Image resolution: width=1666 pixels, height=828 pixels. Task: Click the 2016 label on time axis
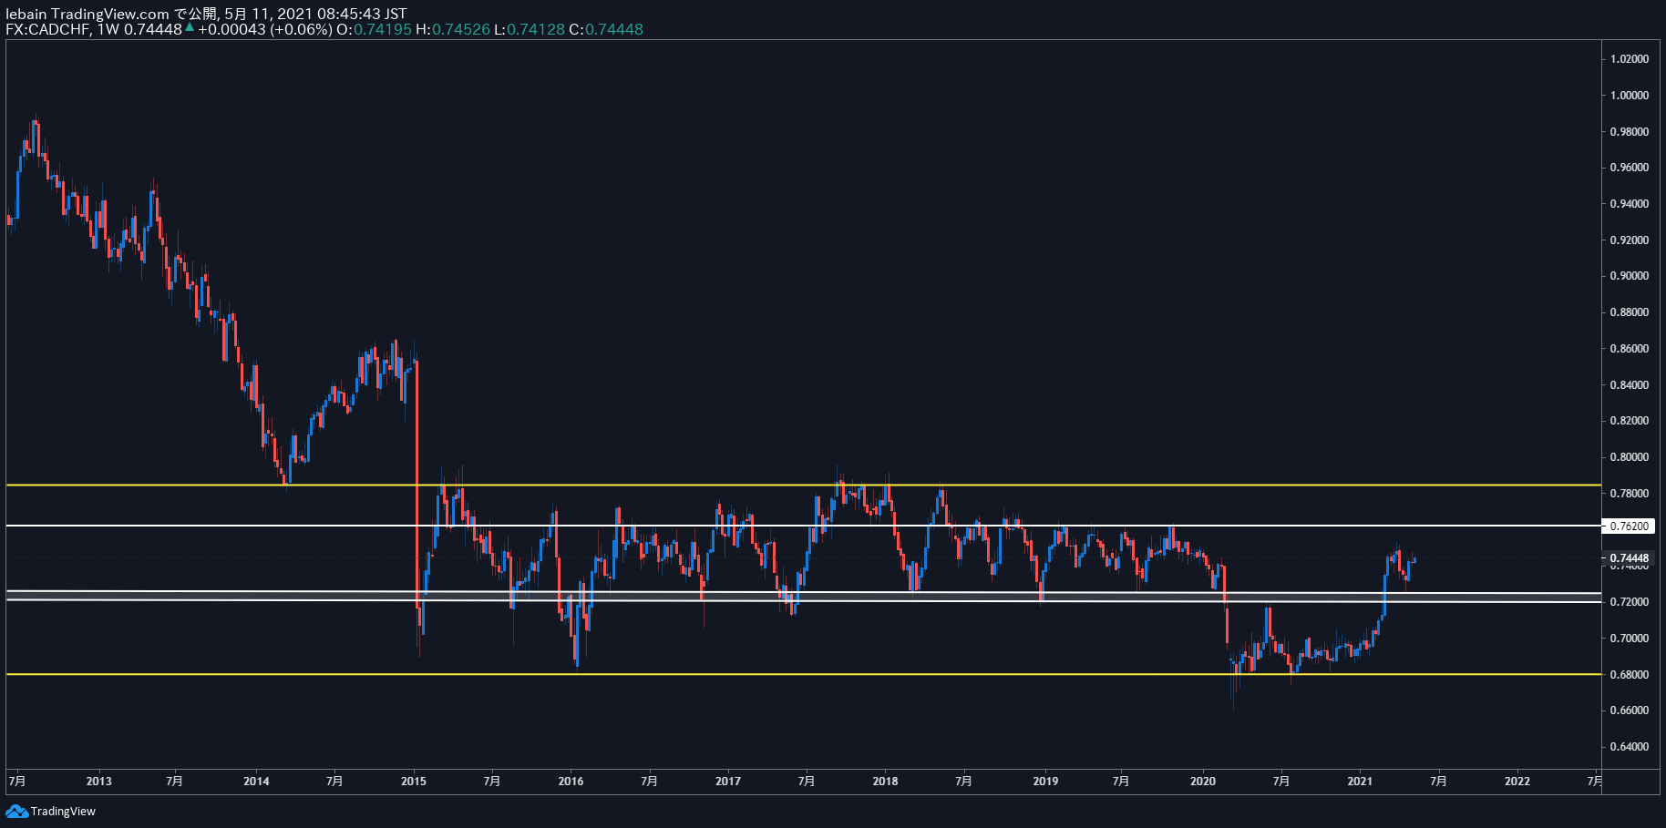(571, 781)
